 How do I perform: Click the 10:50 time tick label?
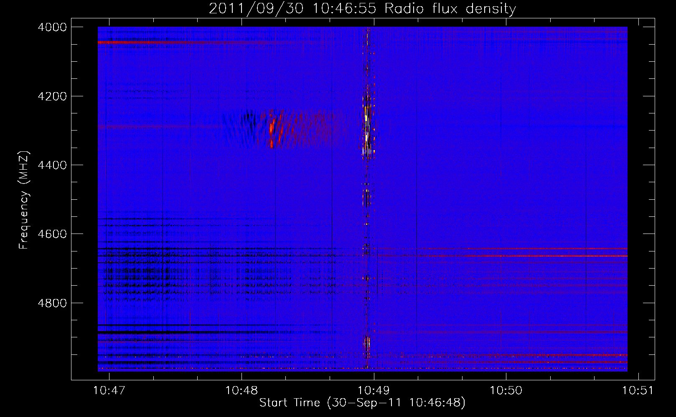click(x=506, y=390)
